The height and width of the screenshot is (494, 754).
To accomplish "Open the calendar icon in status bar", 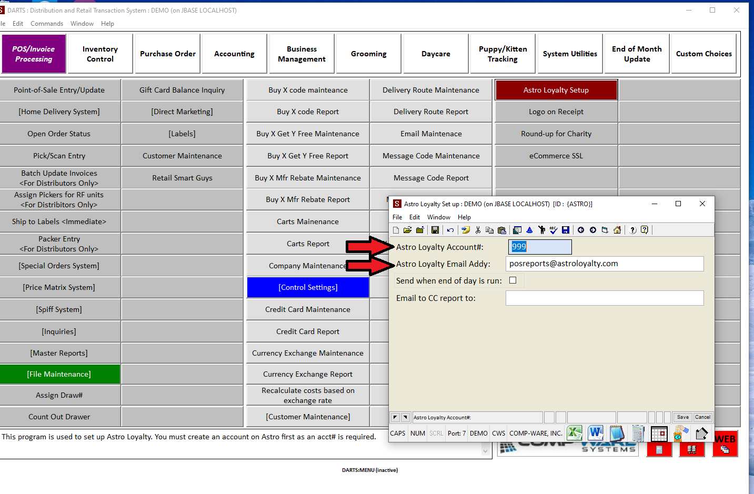I will pyautogui.click(x=659, y=433).
